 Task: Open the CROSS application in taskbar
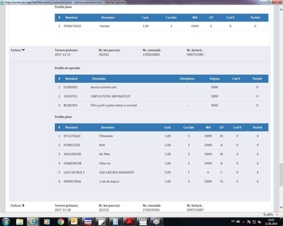coord(102,221)
